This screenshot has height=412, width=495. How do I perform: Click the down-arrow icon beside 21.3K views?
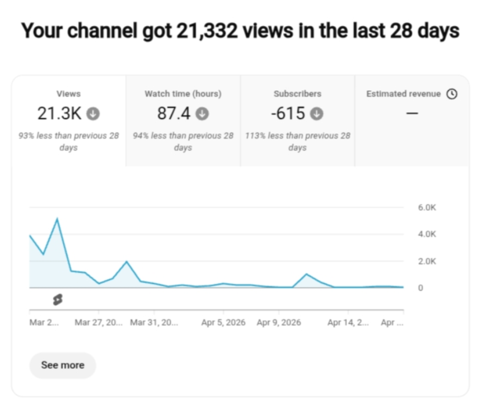point(94,114)
